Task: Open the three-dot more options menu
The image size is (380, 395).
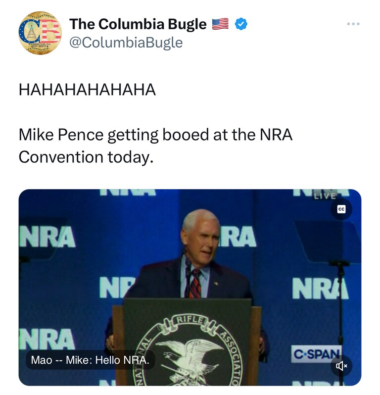Action: point(353,24)
